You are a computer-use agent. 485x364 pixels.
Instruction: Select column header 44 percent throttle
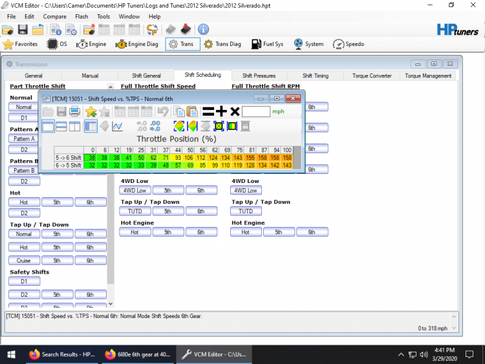(x=176, y=150)
